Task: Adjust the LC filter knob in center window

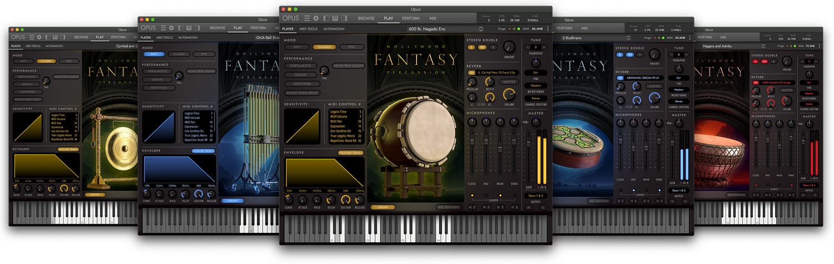Action: point(472,97)
